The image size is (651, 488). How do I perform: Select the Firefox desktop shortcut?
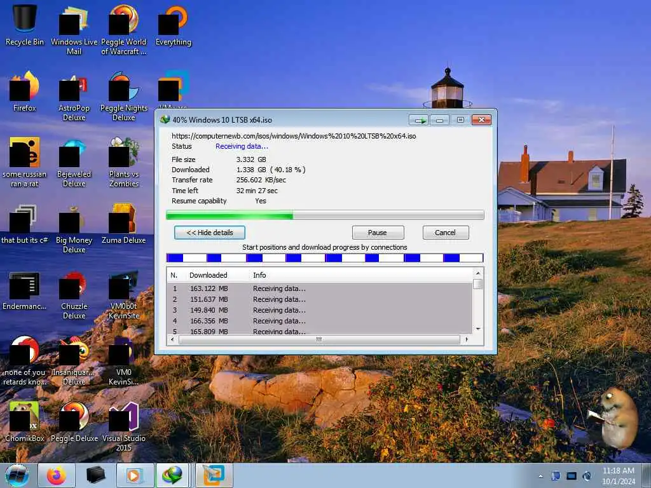pyautogui.click(x=25, y=91)
